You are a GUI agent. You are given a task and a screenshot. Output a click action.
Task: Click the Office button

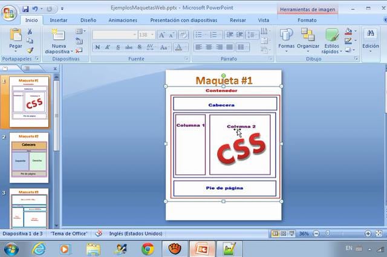(9, 12)
